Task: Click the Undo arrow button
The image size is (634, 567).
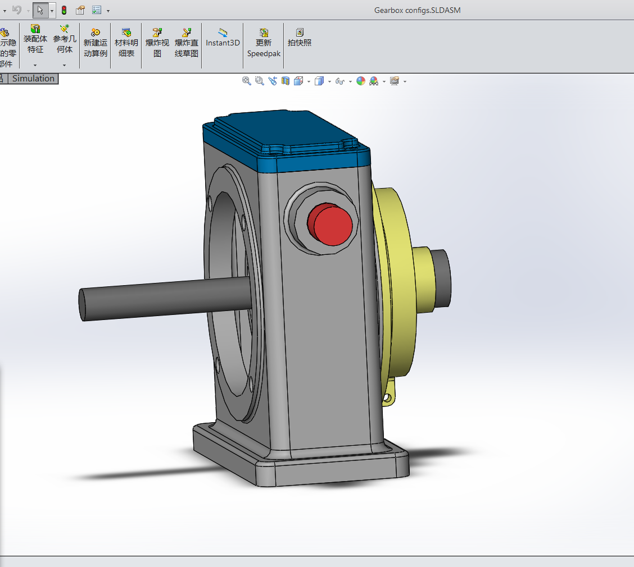Action: pos(17,10)
